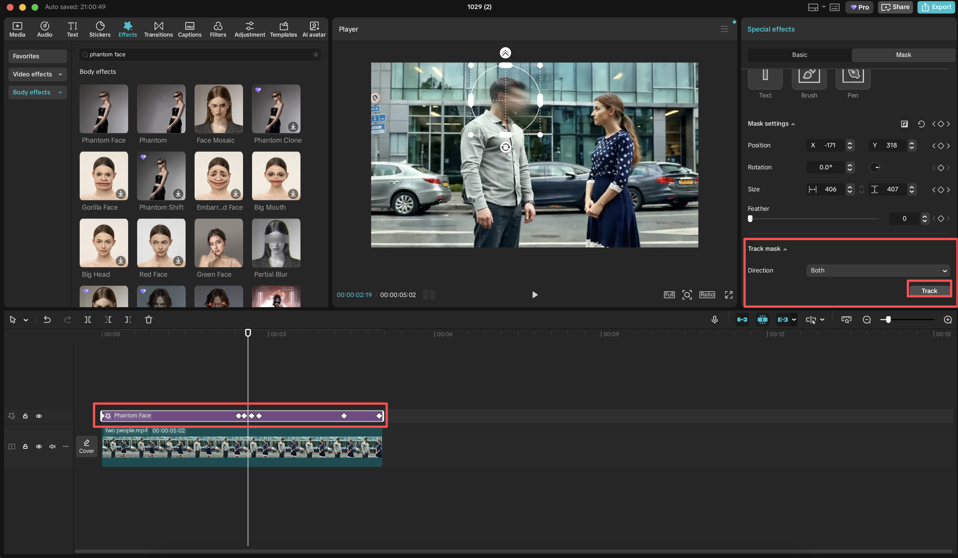Screen dimensions: 958x558
Task: Click the delete trash icon in timeline toolbar
Action: pos(149,320)
